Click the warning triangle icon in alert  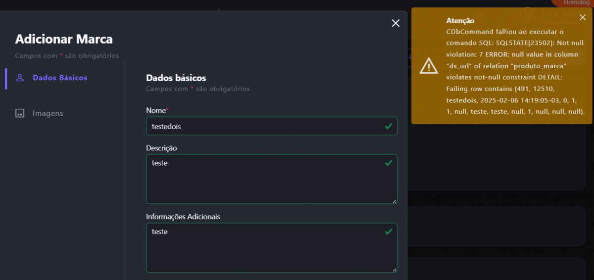(428, 66)
